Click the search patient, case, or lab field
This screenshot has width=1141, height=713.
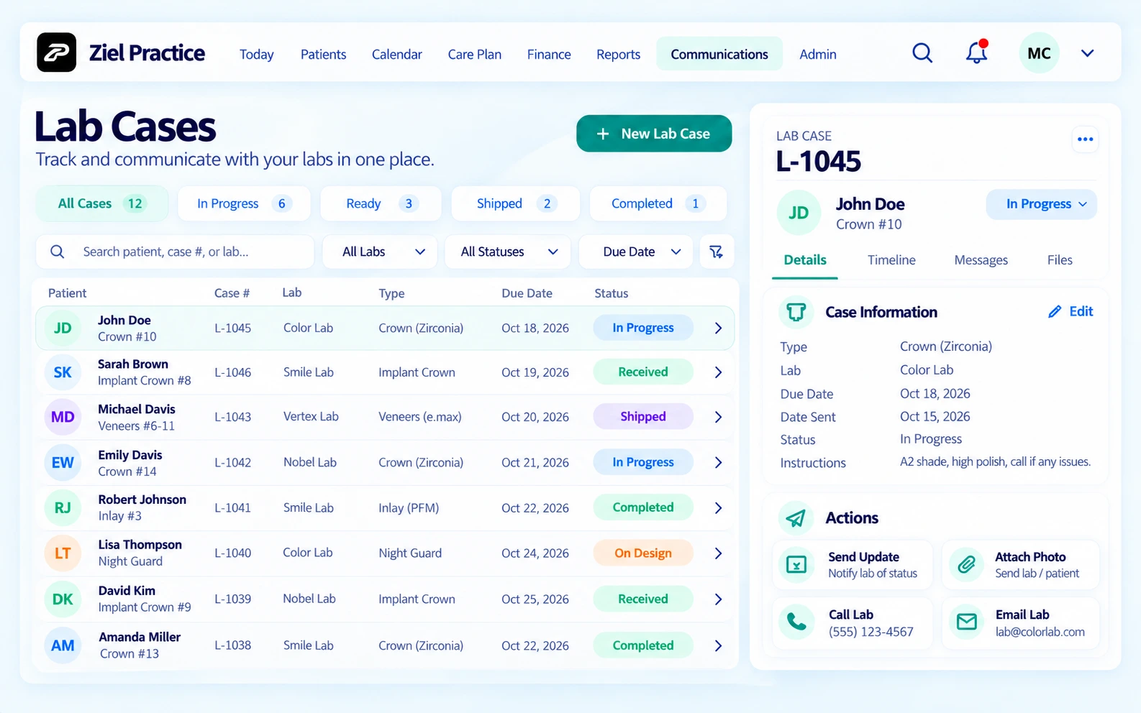click(175, 252)
